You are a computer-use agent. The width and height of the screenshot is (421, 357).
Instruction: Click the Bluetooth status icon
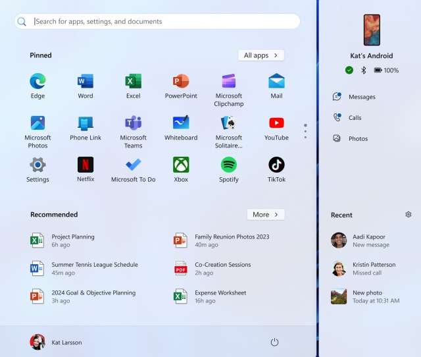coord(364,70)
